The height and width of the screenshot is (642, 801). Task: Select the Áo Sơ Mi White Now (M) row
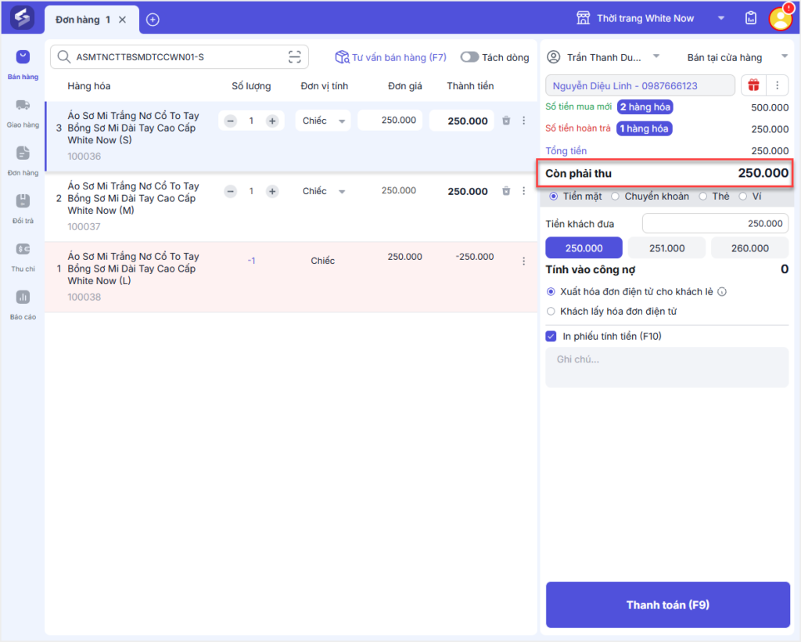[x=291, y=207]
